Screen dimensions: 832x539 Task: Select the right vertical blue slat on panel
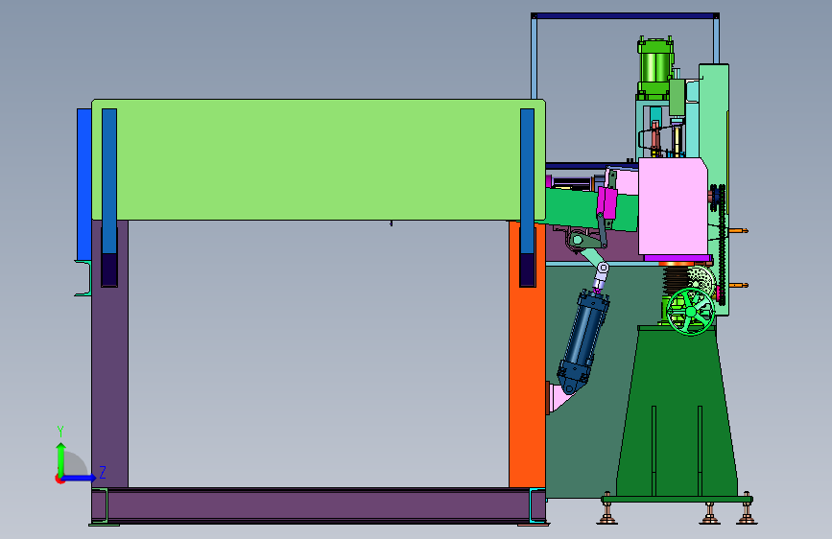pyautogui.click(x=528, y=181)
